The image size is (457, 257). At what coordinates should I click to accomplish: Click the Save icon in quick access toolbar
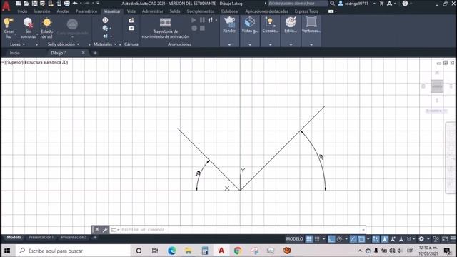point(34,4)
